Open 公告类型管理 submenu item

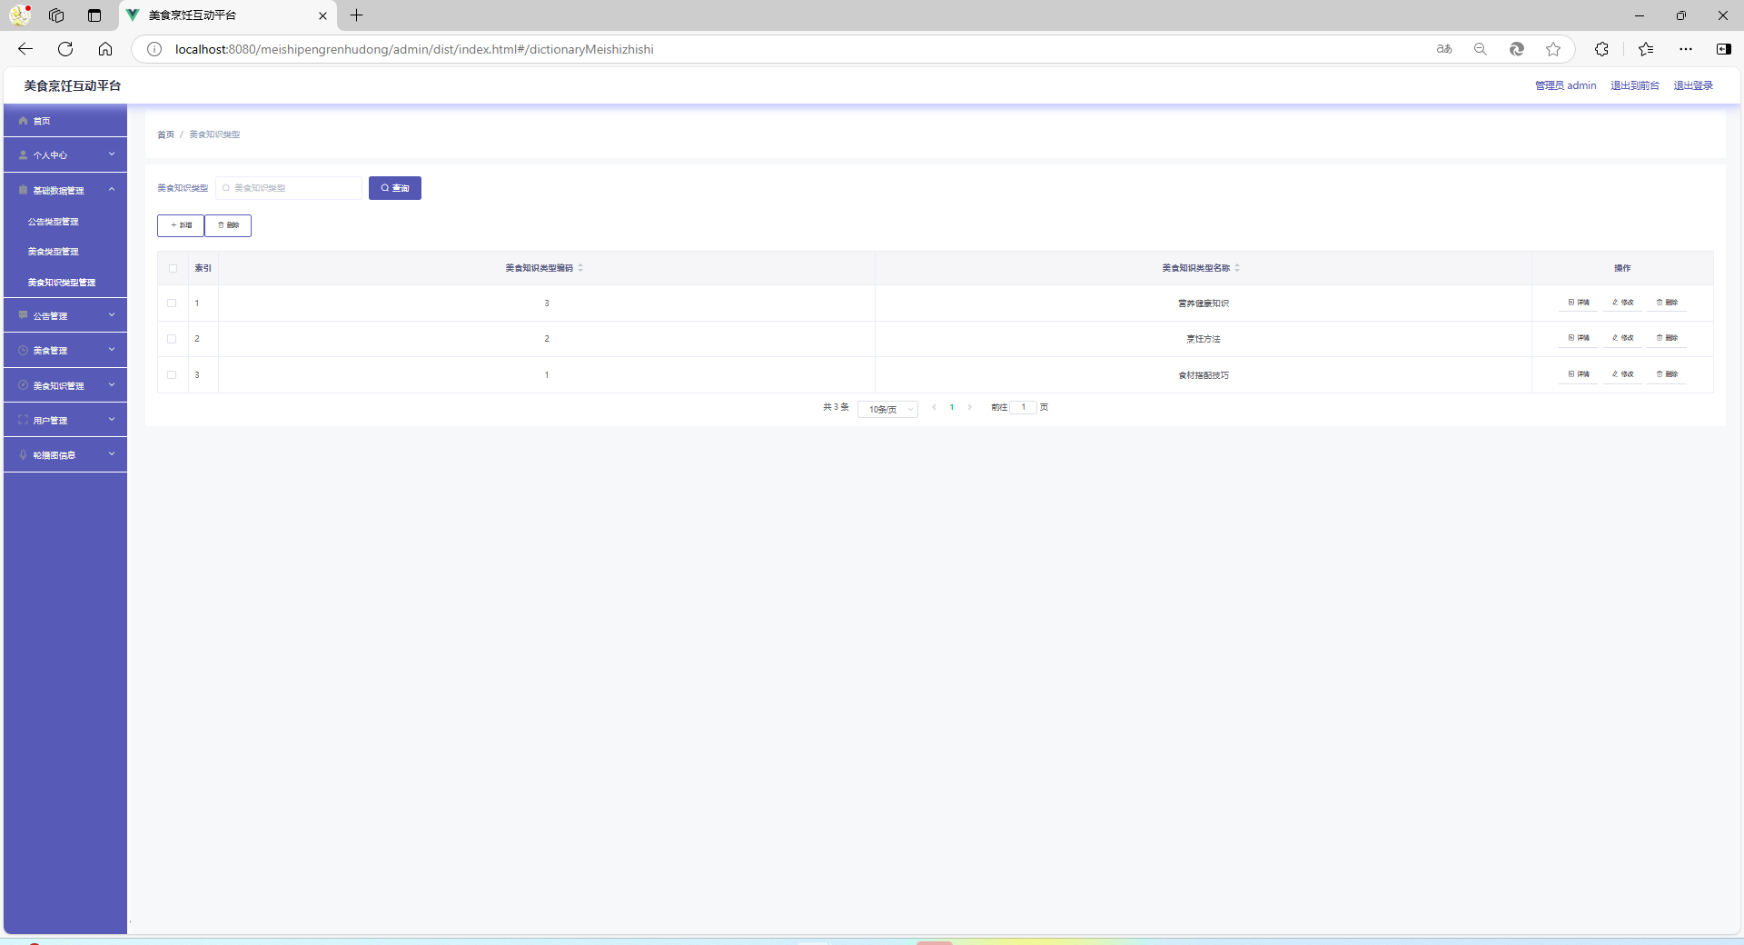[x=53, y=222]
